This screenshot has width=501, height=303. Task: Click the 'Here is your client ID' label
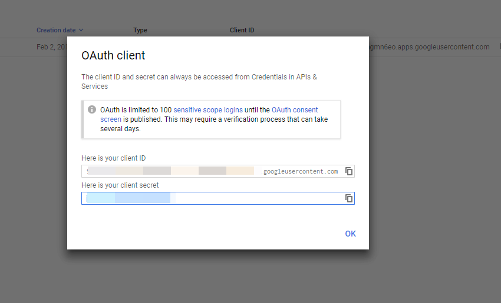(x=113, y=158)
